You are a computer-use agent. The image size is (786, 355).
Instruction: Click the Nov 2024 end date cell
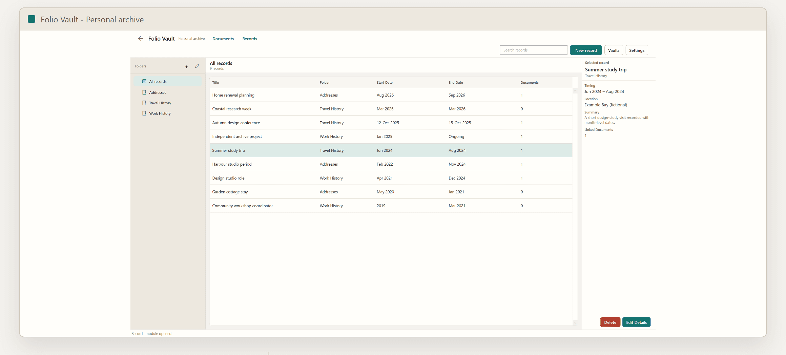[x=457, y=164]
